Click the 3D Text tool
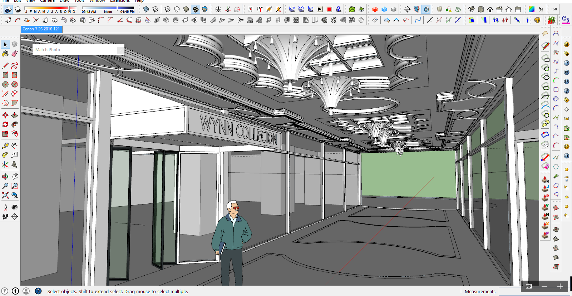This screenshot has width=572, height=296. pyautogui.click(x=14, y=164)
